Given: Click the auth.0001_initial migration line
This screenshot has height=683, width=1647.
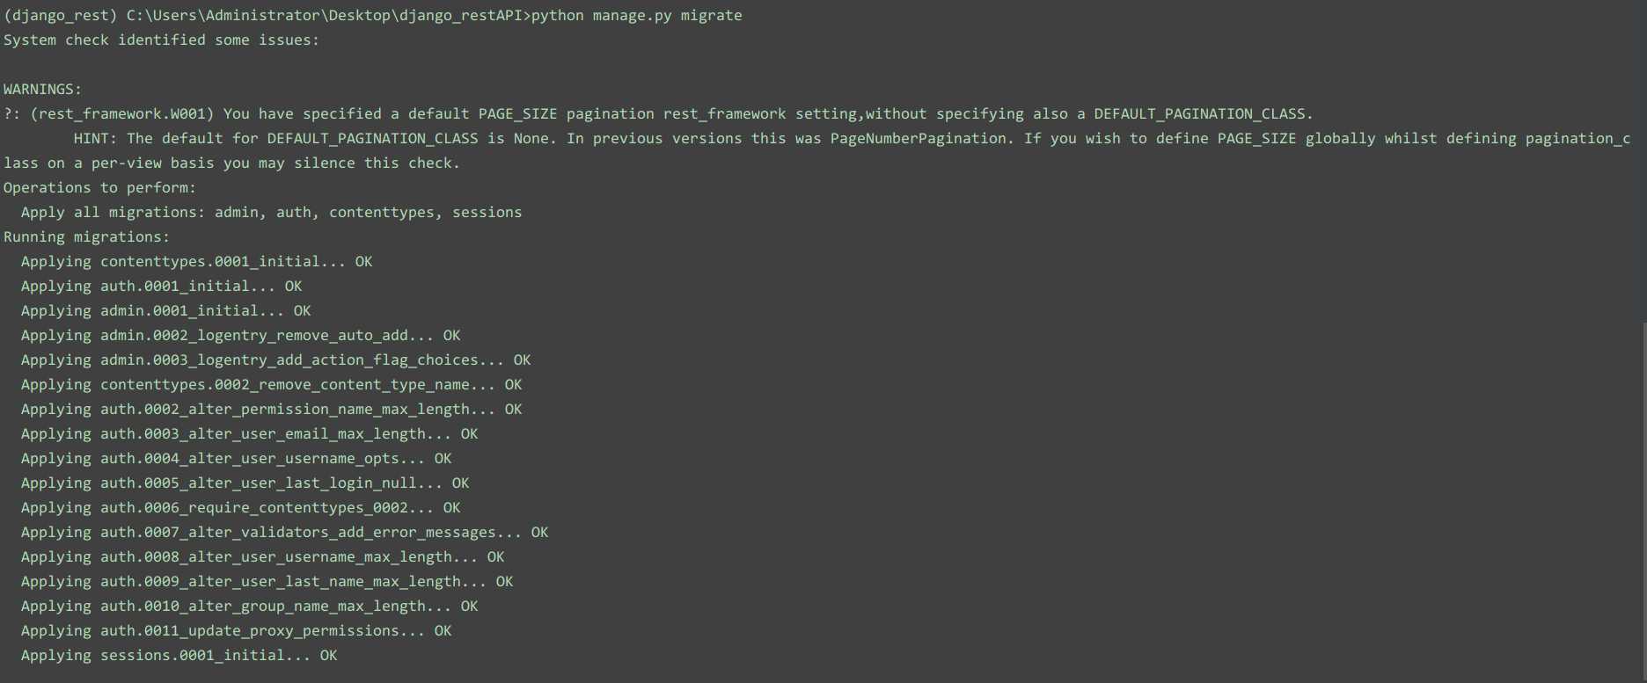Looking at the screenshot, I should (161, 287).
